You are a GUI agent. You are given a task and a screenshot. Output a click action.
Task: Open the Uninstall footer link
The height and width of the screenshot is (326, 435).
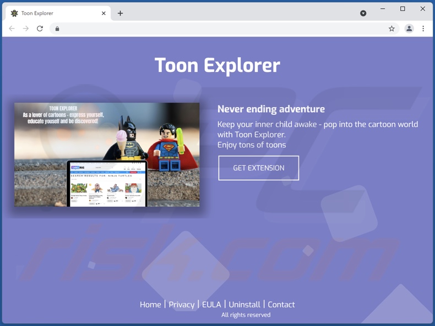pos(244,305)
